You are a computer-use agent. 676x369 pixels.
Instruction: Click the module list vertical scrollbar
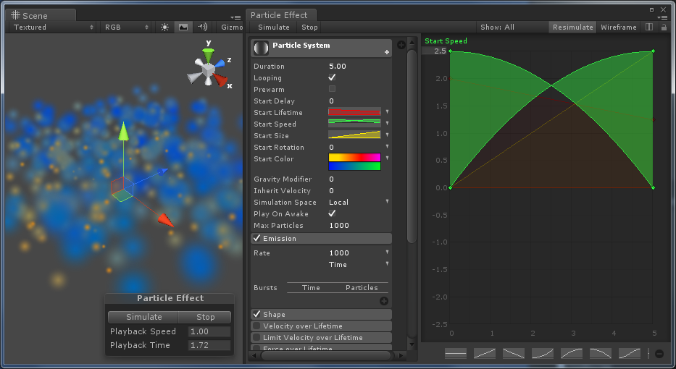point(412,146)
